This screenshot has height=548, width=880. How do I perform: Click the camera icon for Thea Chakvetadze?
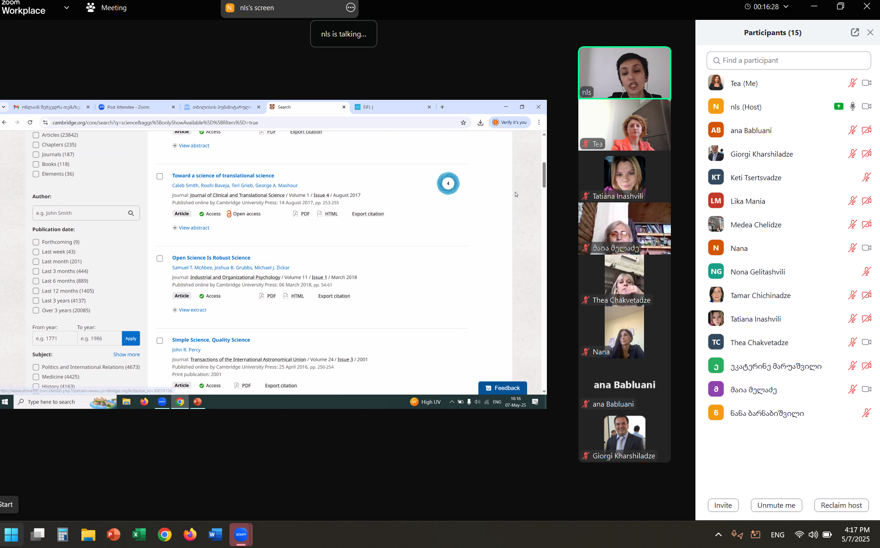[867, 342]
